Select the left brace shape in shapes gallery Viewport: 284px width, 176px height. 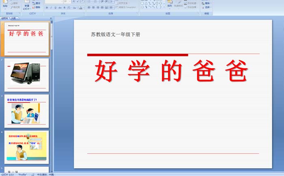click(x=157, y=7)
